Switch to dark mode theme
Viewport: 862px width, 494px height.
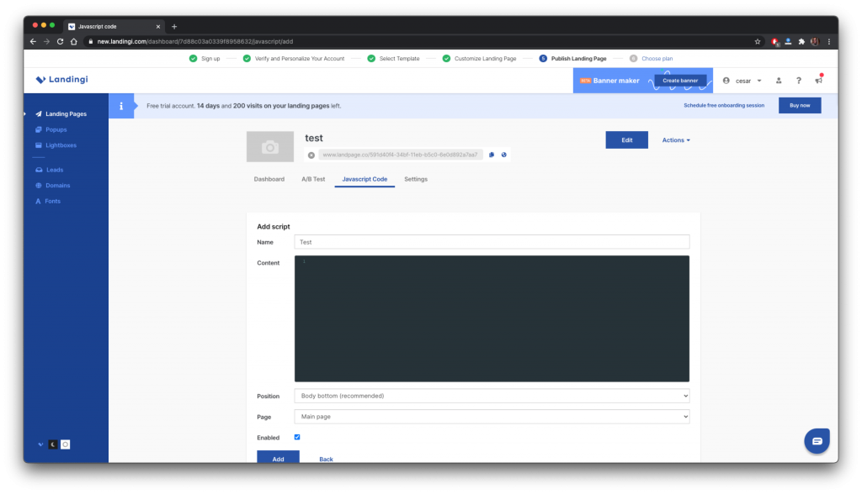pos(53,444)
